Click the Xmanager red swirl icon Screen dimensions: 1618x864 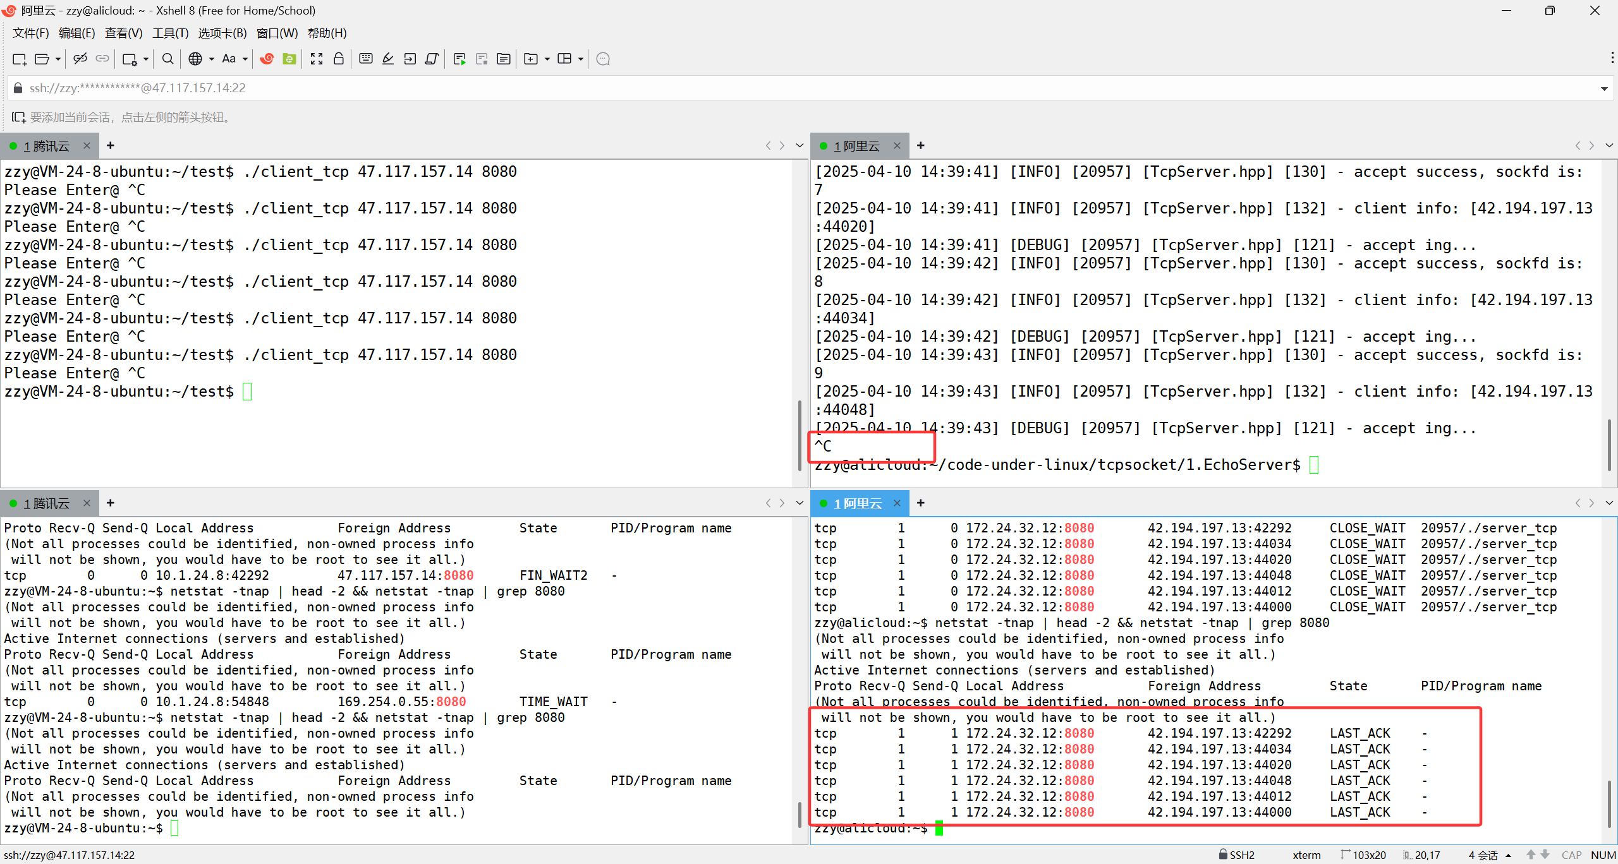click(267, 59)
